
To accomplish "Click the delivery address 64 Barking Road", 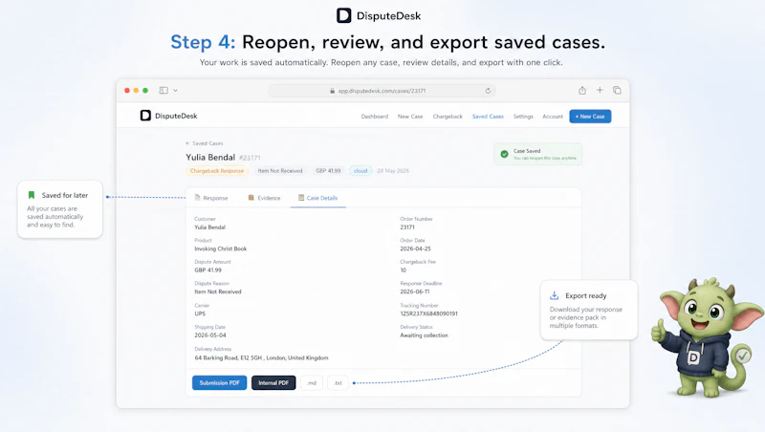I will click(x=261, y=357).
